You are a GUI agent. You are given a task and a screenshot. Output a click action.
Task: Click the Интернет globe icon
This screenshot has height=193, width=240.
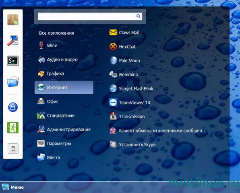[x=41, y=88]
